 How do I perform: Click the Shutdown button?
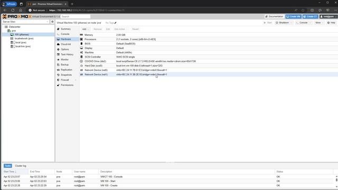click(282, 23)
